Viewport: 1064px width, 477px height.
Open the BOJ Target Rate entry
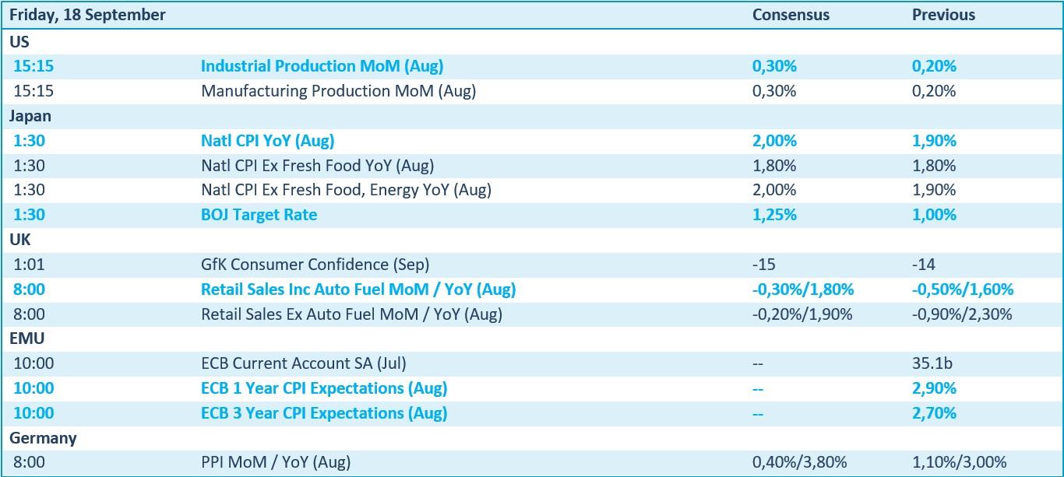point(259,215)
